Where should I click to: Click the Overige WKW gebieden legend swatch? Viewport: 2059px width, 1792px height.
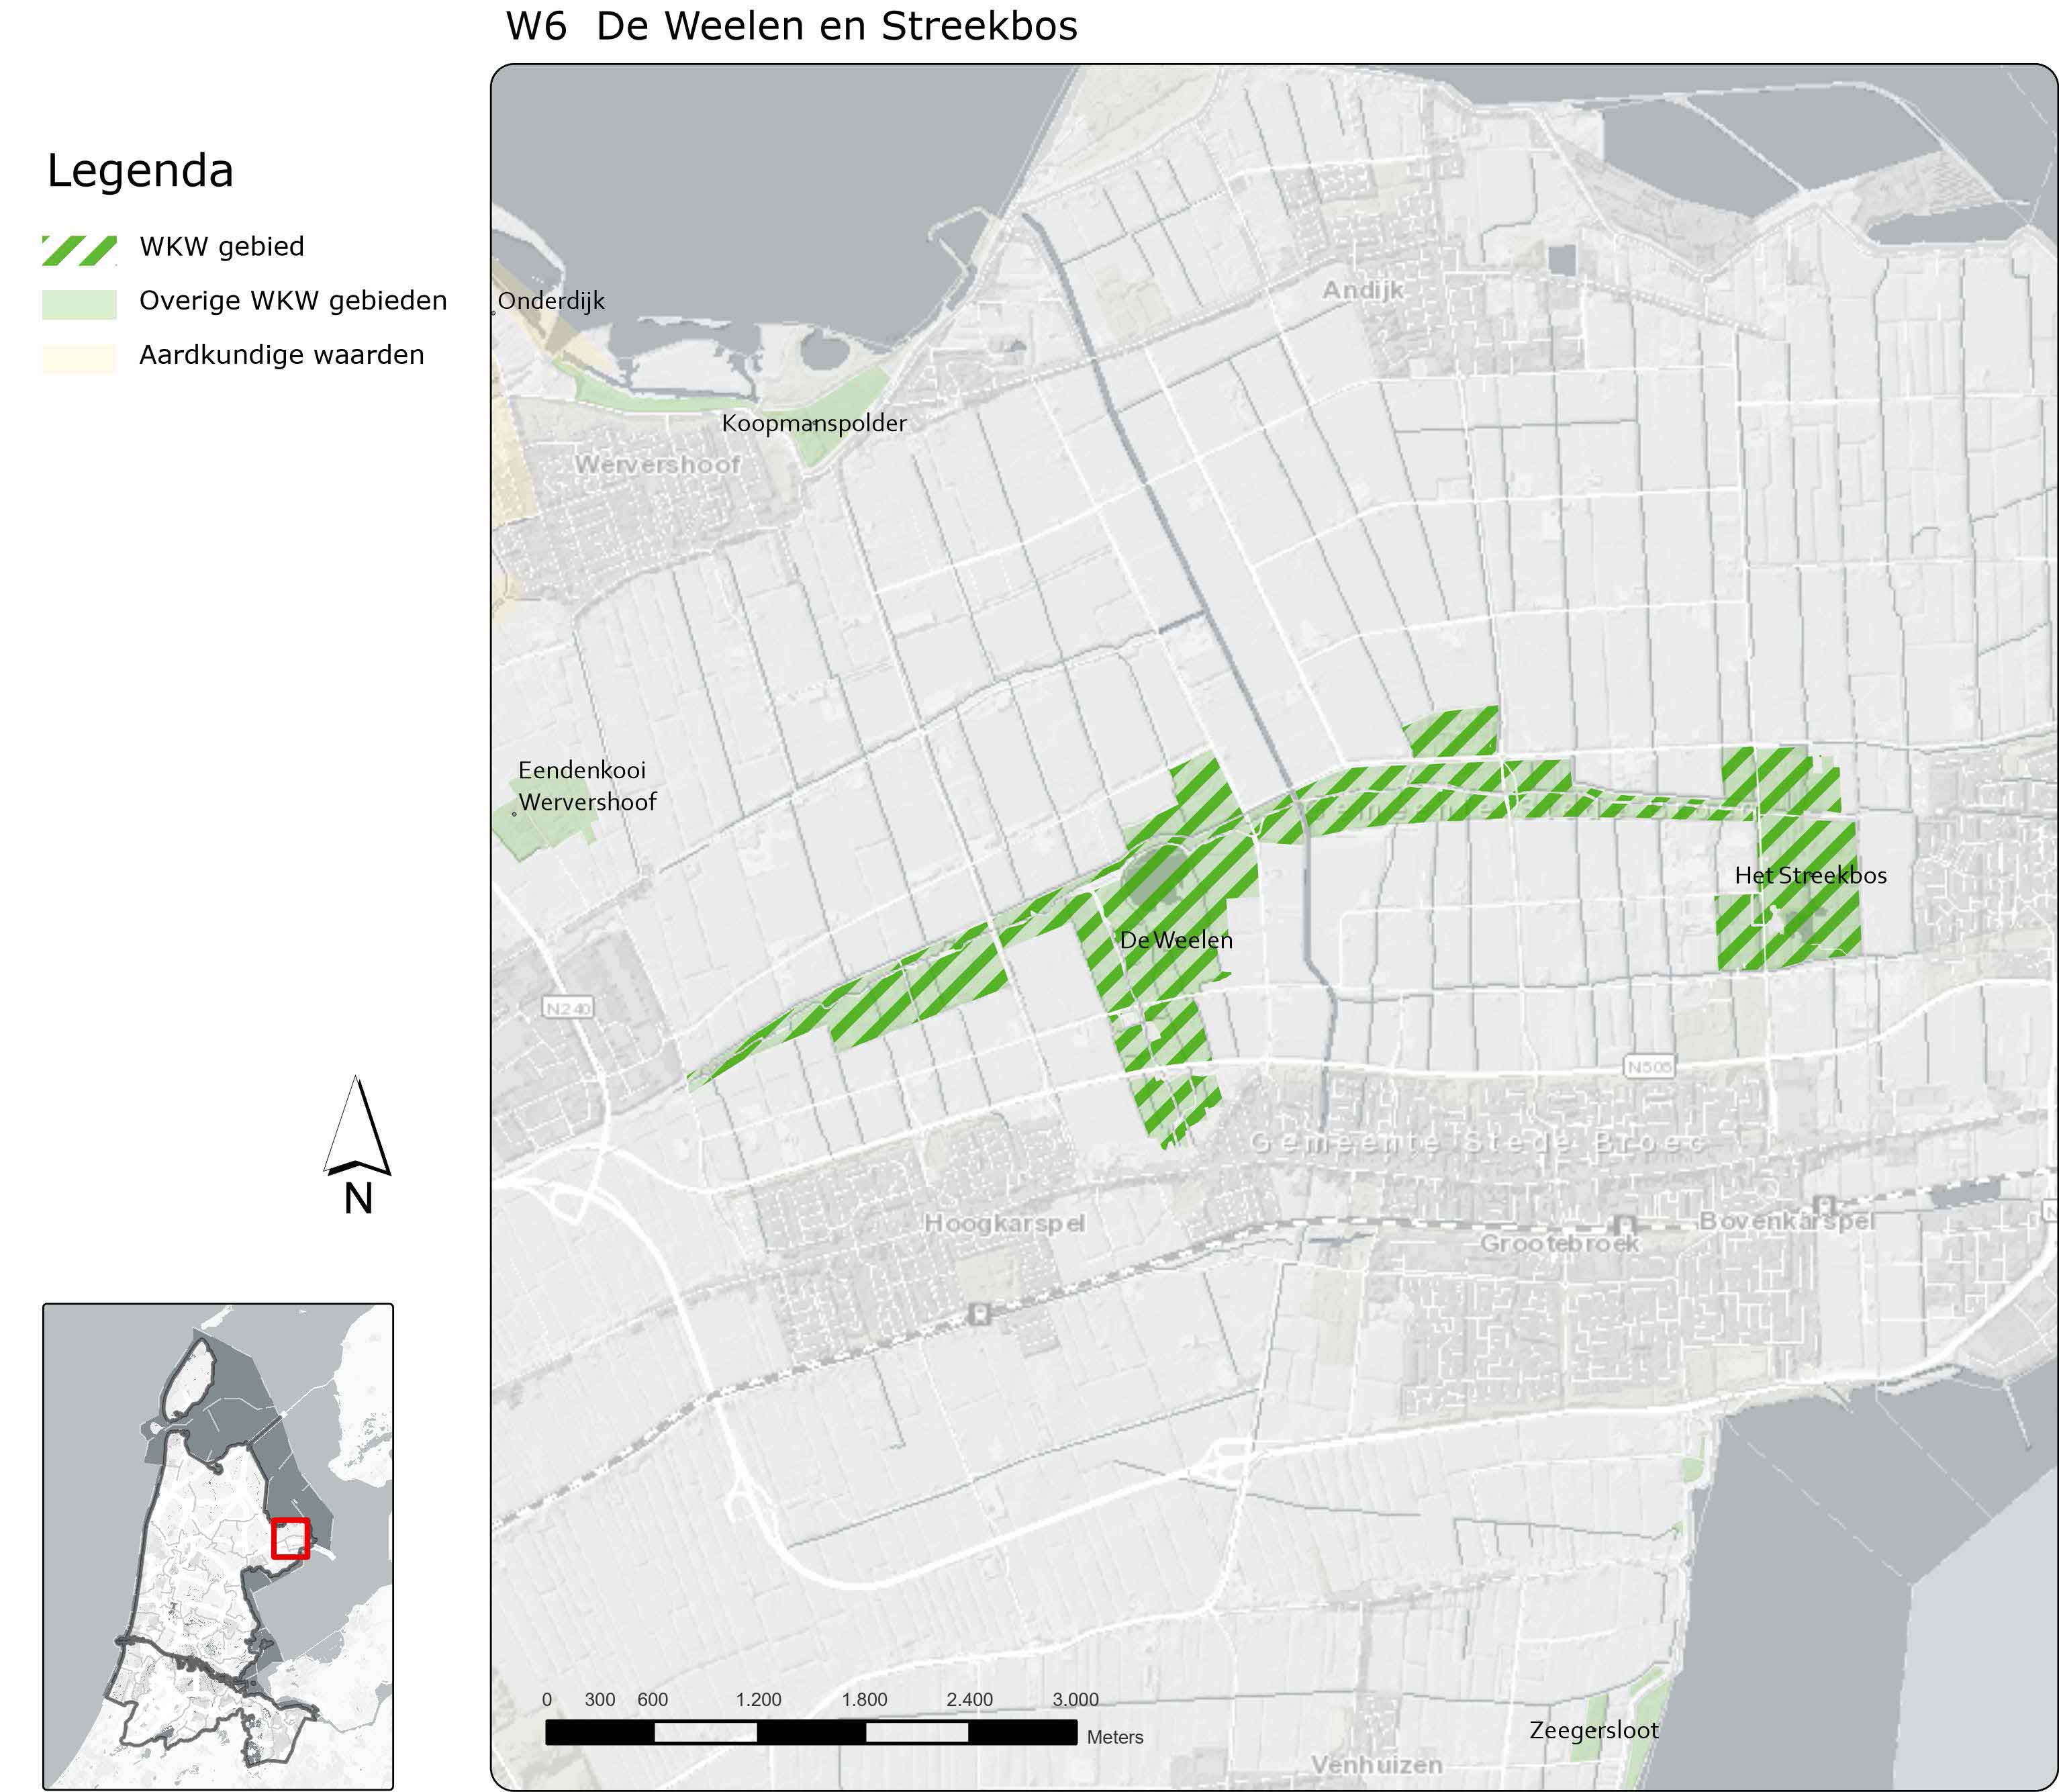(79, 304)
